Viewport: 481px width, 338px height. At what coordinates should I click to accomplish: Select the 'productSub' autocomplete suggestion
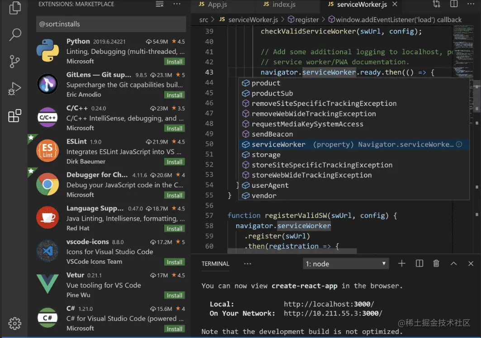354,93
